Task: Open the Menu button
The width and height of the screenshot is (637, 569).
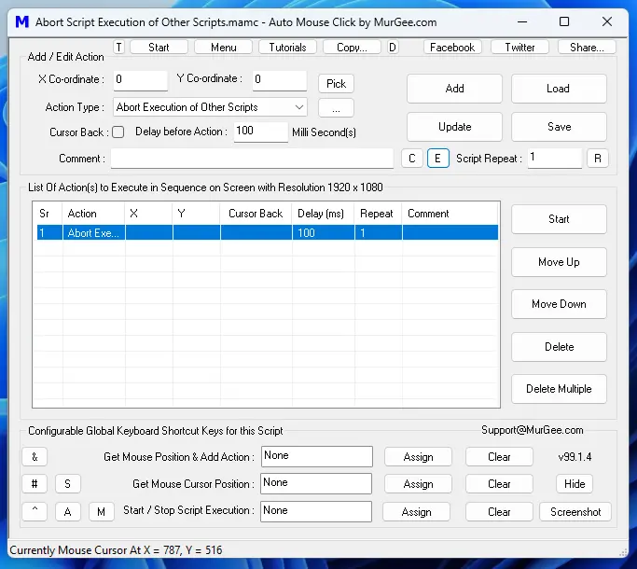Action: coord(224,48)
